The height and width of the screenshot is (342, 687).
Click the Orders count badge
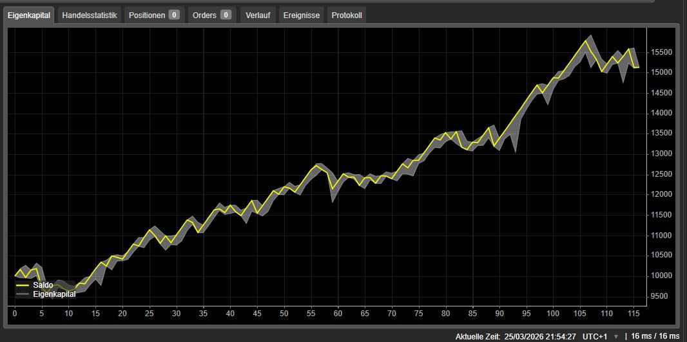click(226, 15)
